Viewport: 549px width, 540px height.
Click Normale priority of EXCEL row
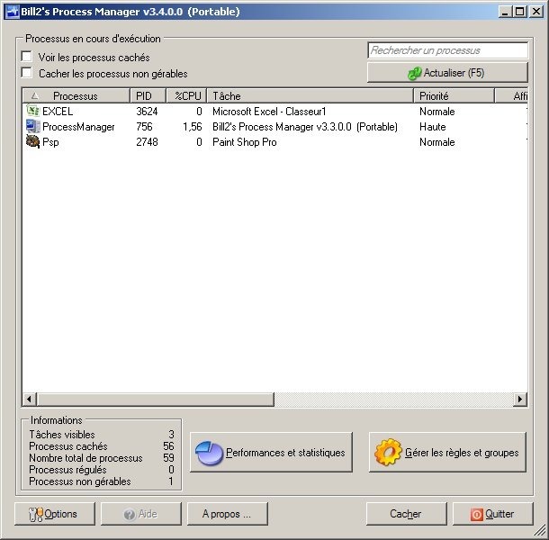click(x=437, y=112)
